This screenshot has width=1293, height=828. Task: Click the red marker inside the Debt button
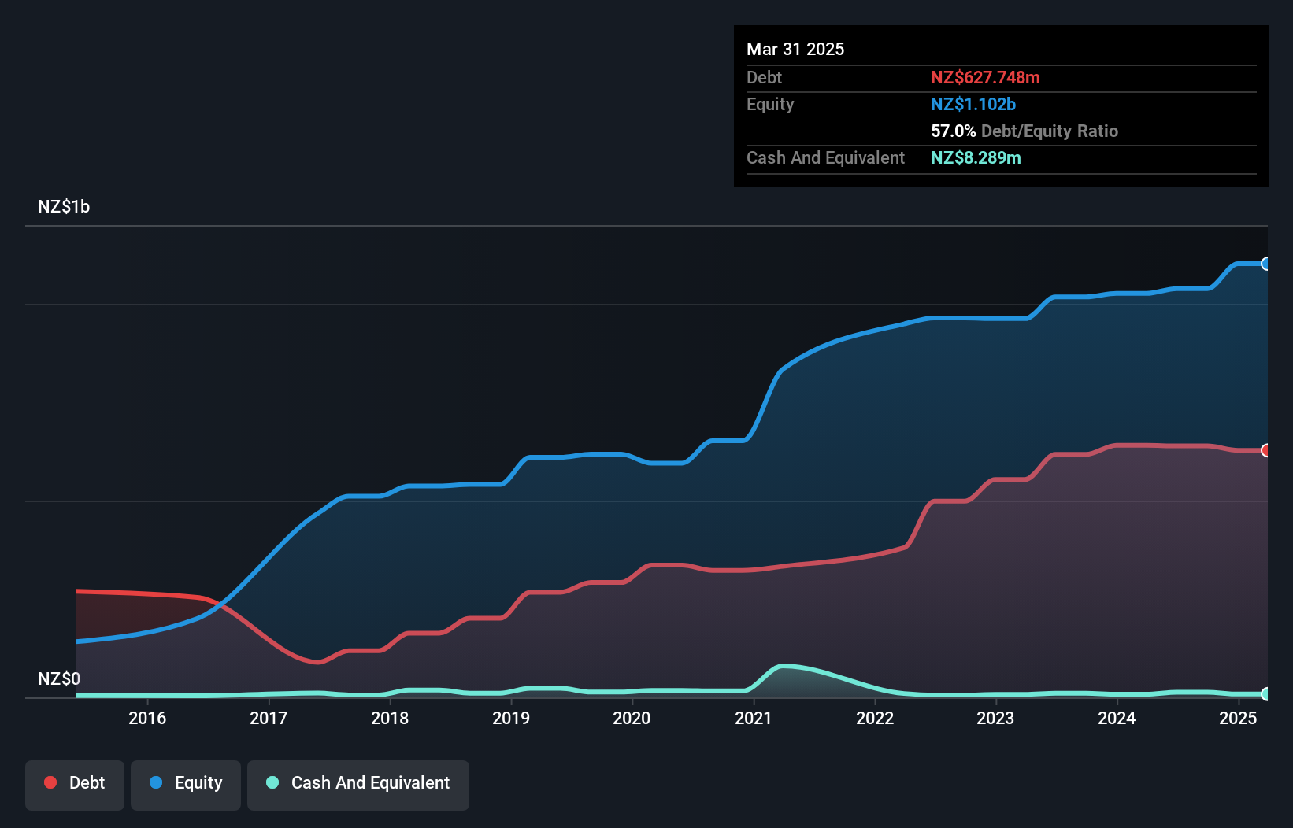[x=50, y=782]
